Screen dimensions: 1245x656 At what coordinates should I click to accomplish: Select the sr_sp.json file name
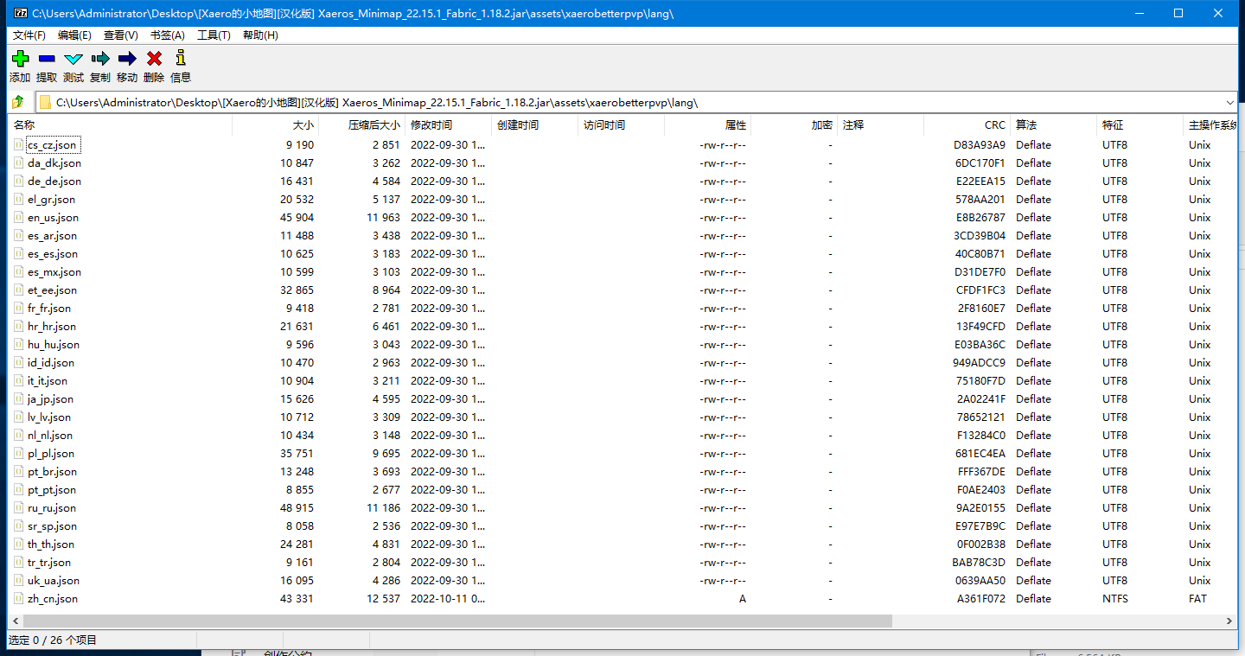click(52, 526)
